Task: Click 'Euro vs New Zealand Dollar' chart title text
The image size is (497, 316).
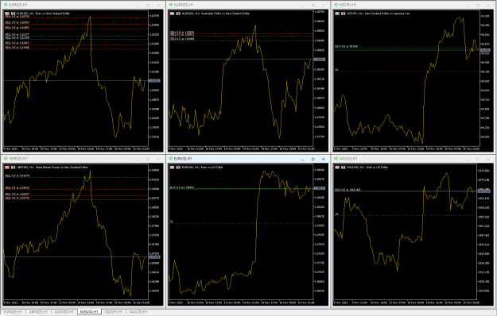Action: point(52,13)
